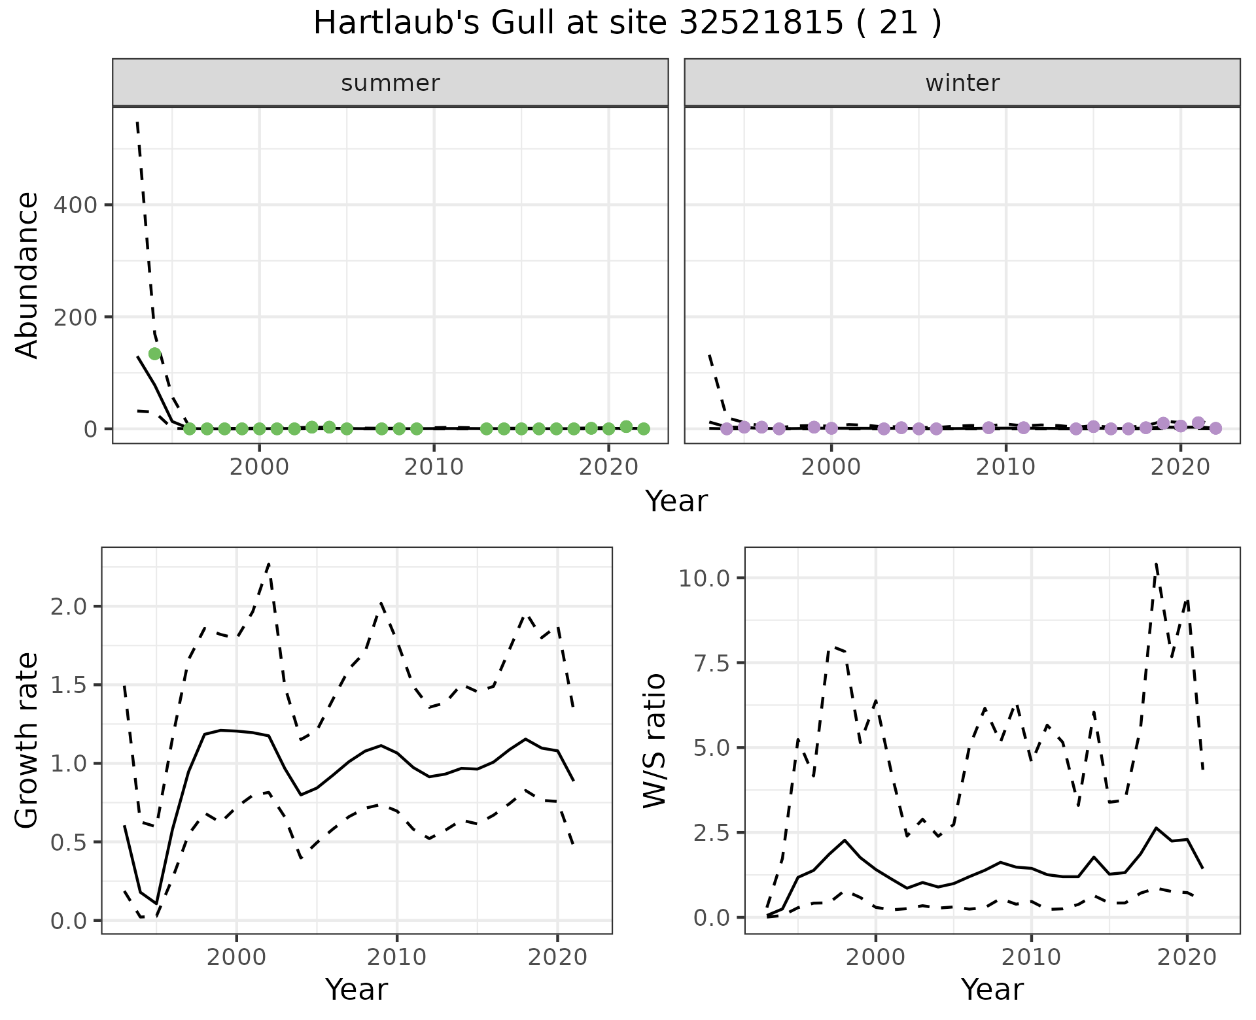The width and height of the screenshot is (1256, 1020).
Task: Click the winter facet header strip
Action: coord(962,83)
